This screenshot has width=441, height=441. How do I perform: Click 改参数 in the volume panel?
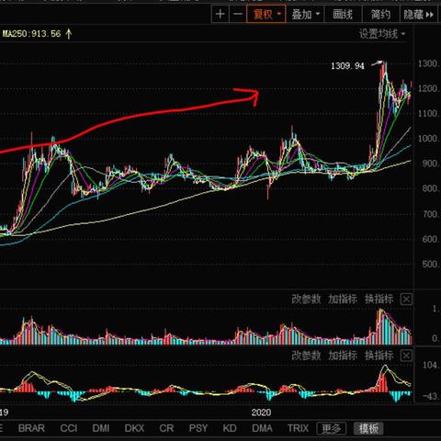[x=306, y=300]
